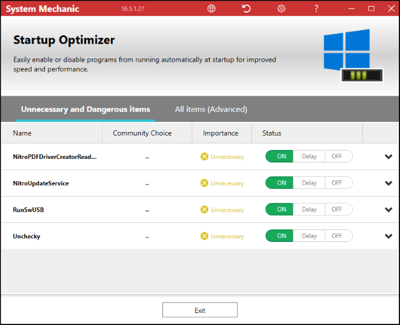Click the Unnecessary label for Unchecky
The height and width of the screenshot is (325, 400).
pos(227,237)
